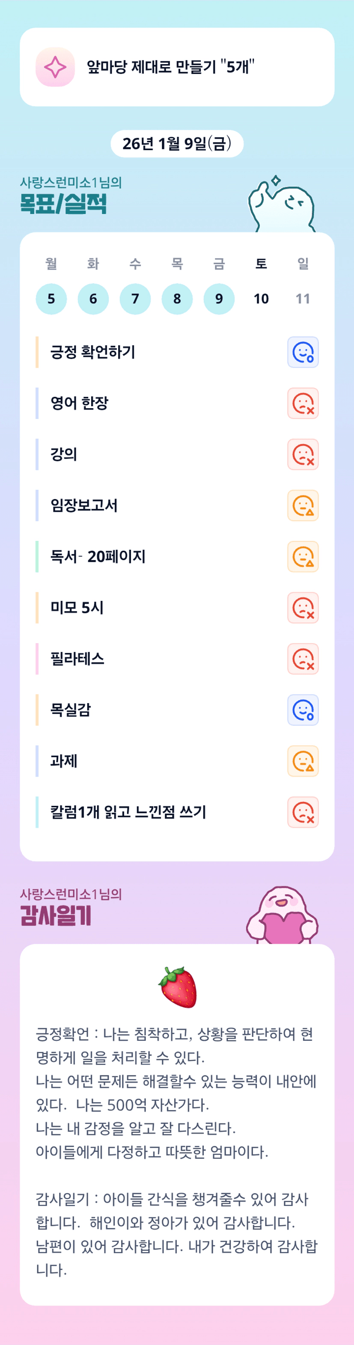Click the blue smiley status for 목실감
Image resolution: width=354 pixels, height=1345 pixels.
(x=303, y=711)
